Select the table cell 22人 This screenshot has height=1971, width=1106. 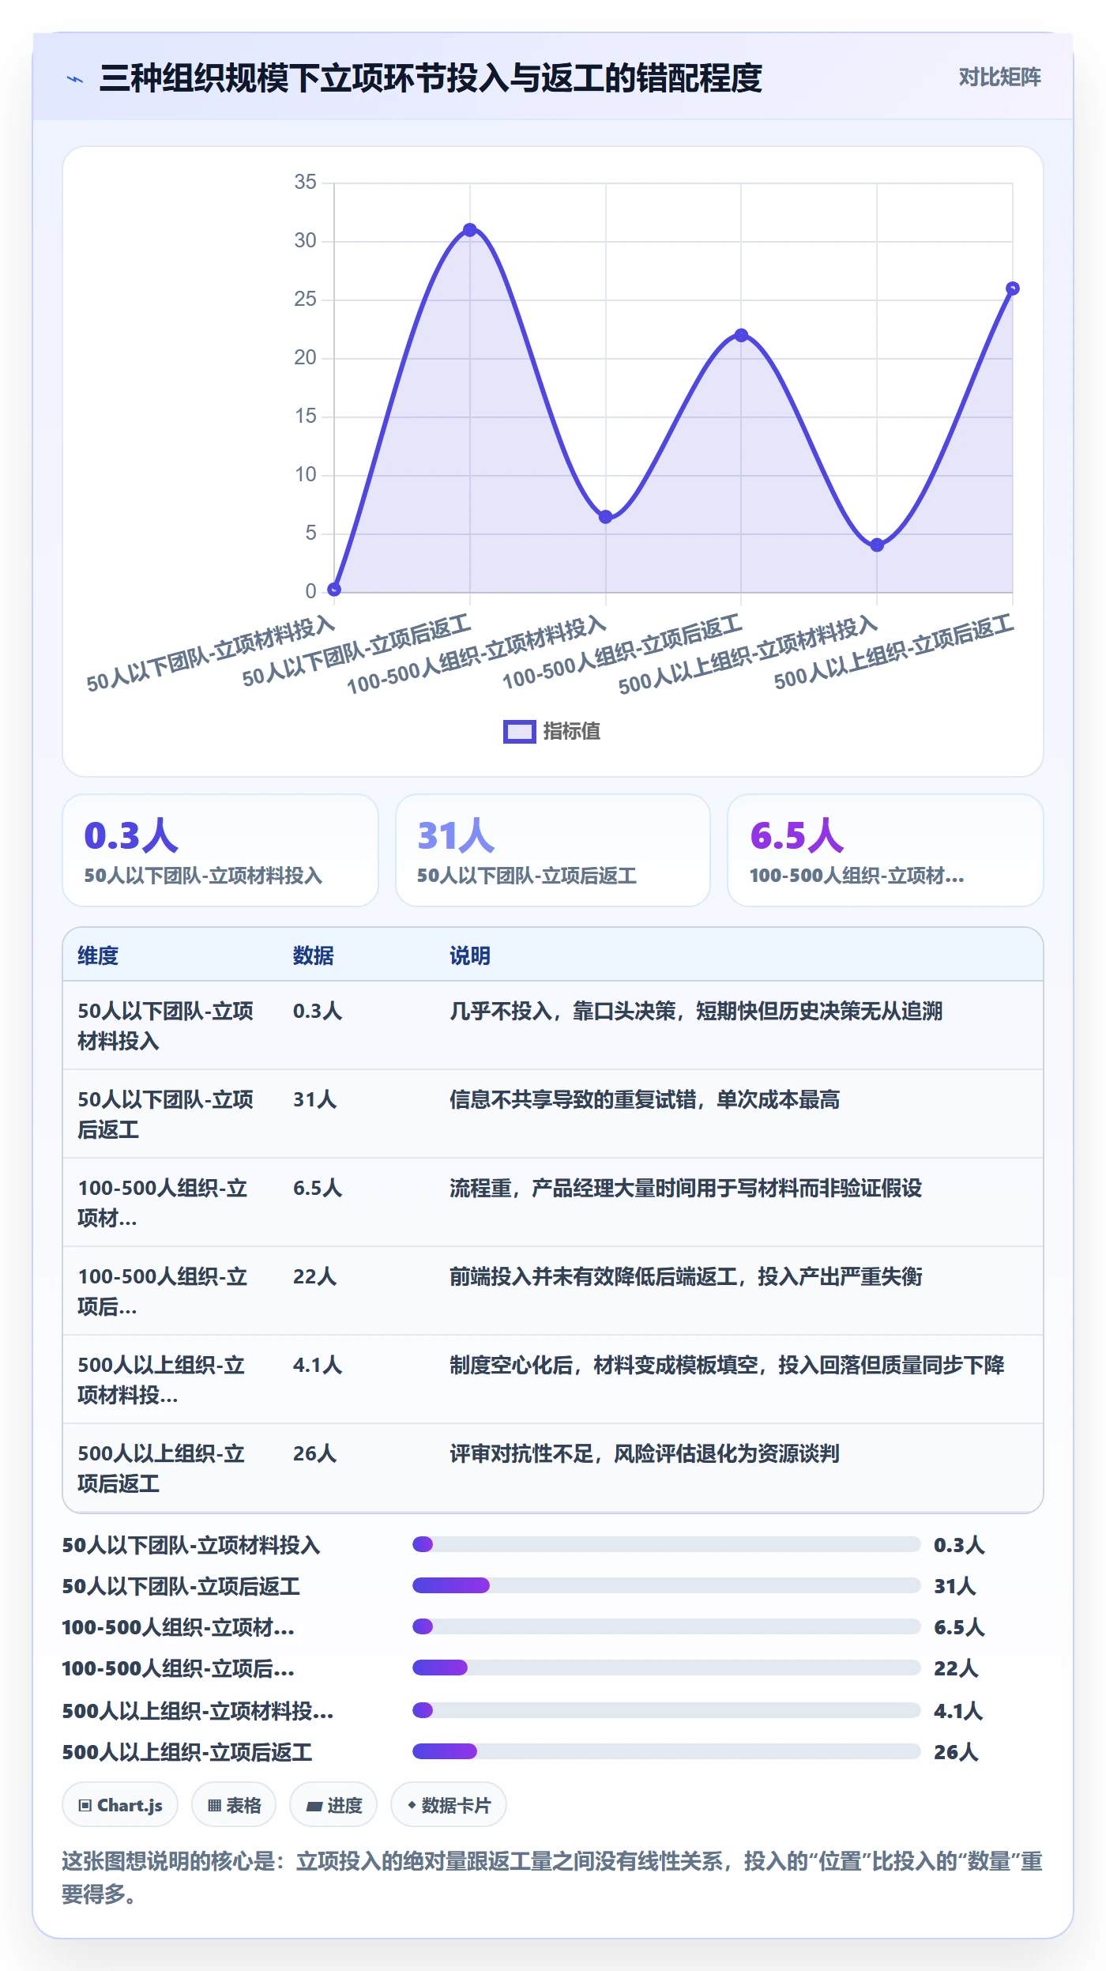[315, 1276]
